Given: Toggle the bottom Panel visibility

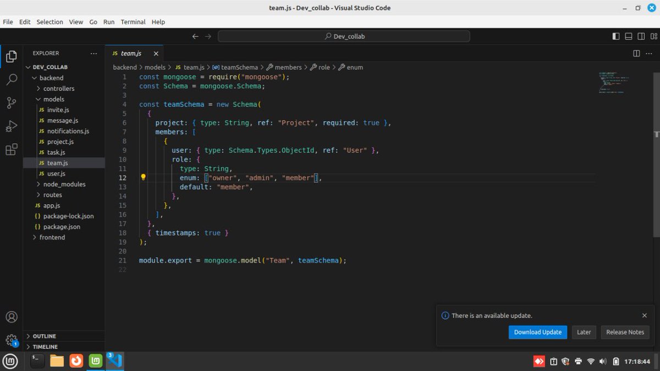Looking at the screenshot, I should [x=628, y=36].
